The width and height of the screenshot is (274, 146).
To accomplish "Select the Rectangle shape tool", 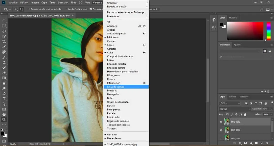I will tap(4, 109).
